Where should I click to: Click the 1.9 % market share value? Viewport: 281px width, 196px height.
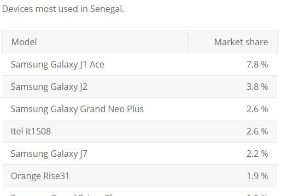tap(257, 176)
